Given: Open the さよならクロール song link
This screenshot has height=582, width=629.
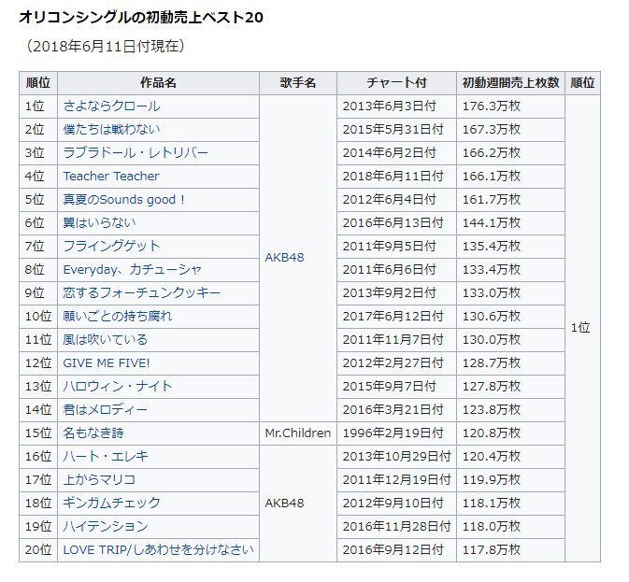Looking at the screenshot, I should [111, 106].
